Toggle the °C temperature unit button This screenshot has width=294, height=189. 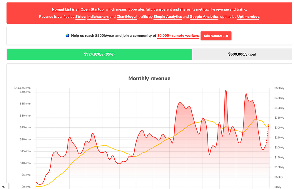click(x=4, y=187)
